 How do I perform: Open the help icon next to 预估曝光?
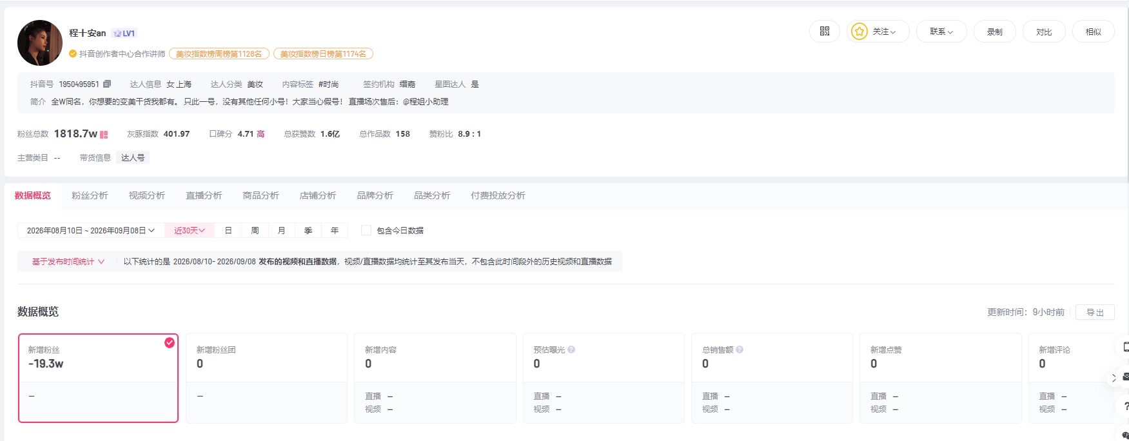pyautogui.click(x=571, y=349)
